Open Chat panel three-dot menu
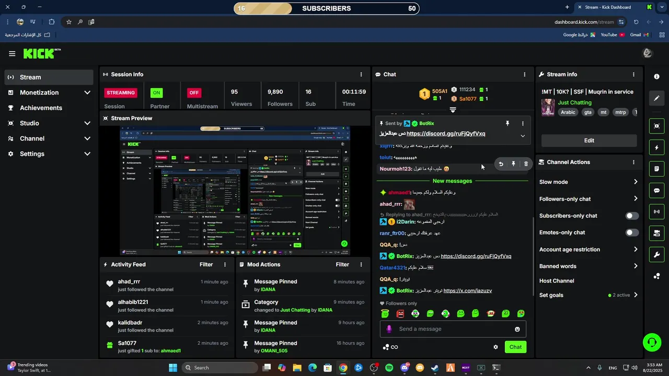Image resolution: width=669 pixels, height=376 pixels. pyautogui.click(x=525, y=75)
